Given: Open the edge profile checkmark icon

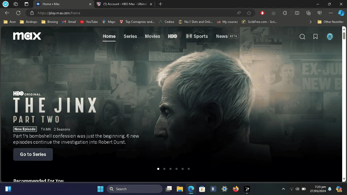Looking at the screenshot, I should [x=5, y=4].
